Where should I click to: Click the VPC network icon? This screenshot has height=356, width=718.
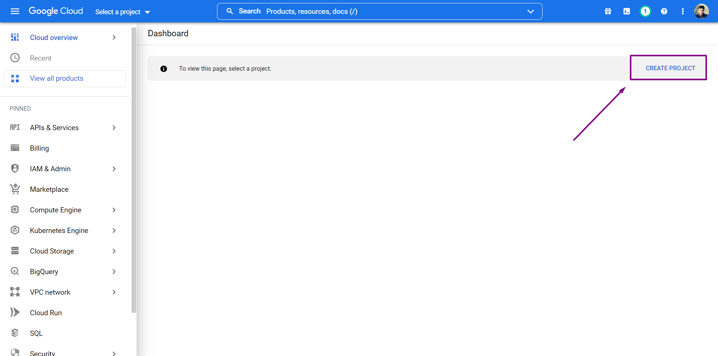(15, 292)
